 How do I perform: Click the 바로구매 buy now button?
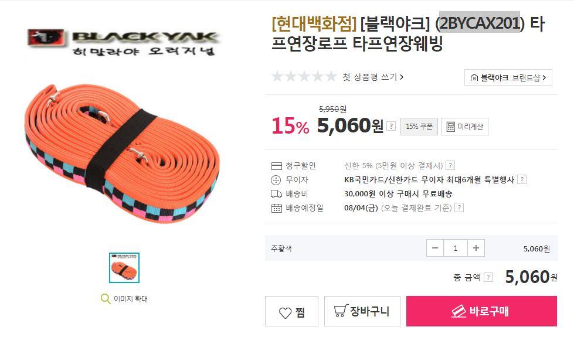481,311
